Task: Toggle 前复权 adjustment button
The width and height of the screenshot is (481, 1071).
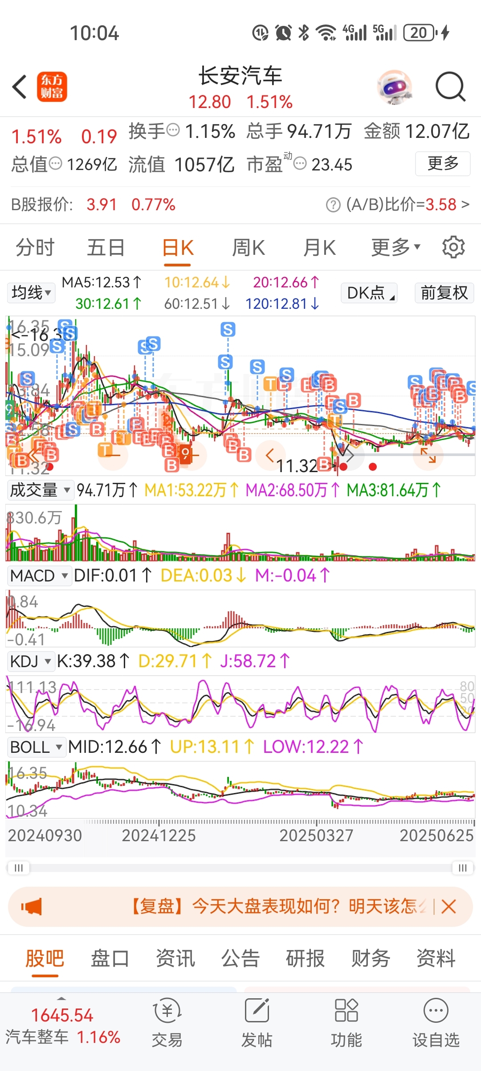Action: 444,293
